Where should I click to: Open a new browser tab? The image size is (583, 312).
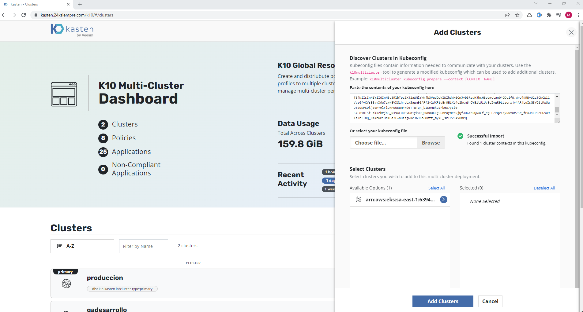80,4
